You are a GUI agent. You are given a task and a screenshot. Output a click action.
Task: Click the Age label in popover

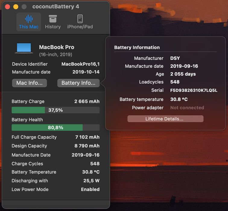[x=160, y=74]
